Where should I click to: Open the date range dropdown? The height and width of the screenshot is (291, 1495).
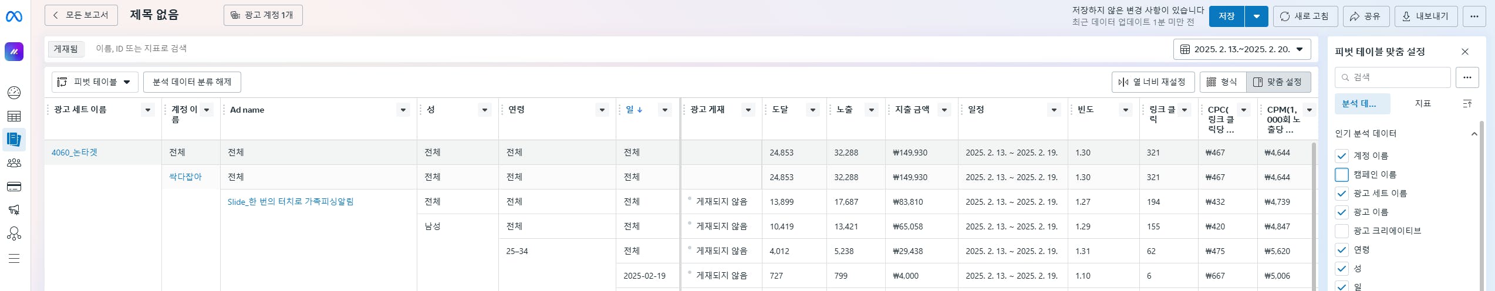[x=1241, y=49]
